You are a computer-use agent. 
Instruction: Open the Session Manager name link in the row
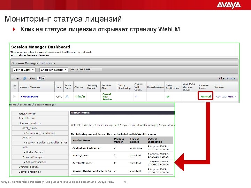[29, 96]
